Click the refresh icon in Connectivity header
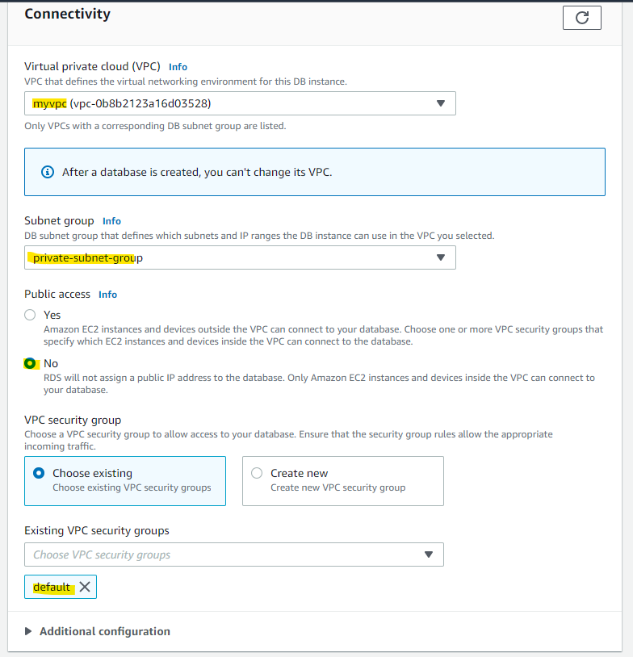Image resolution: width=633 pixels, height=657 pixels. coord(581,17)
